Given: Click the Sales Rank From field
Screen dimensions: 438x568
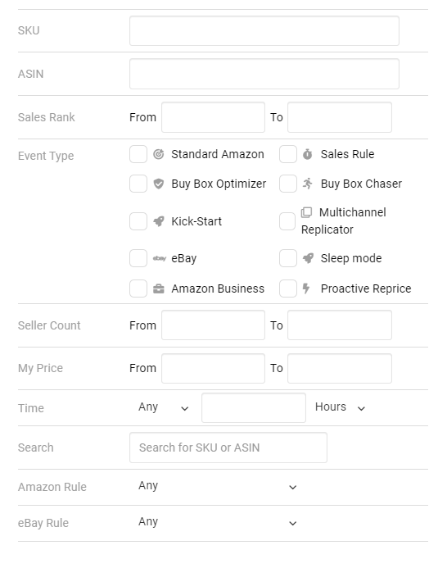Looking at the screenshot, I should pyautogui.click(x=213, y=117).
